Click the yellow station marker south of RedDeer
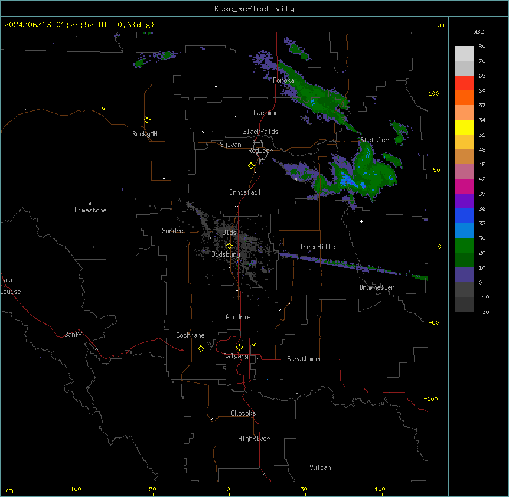Screen dimensions: 509x497 [252, 166]
